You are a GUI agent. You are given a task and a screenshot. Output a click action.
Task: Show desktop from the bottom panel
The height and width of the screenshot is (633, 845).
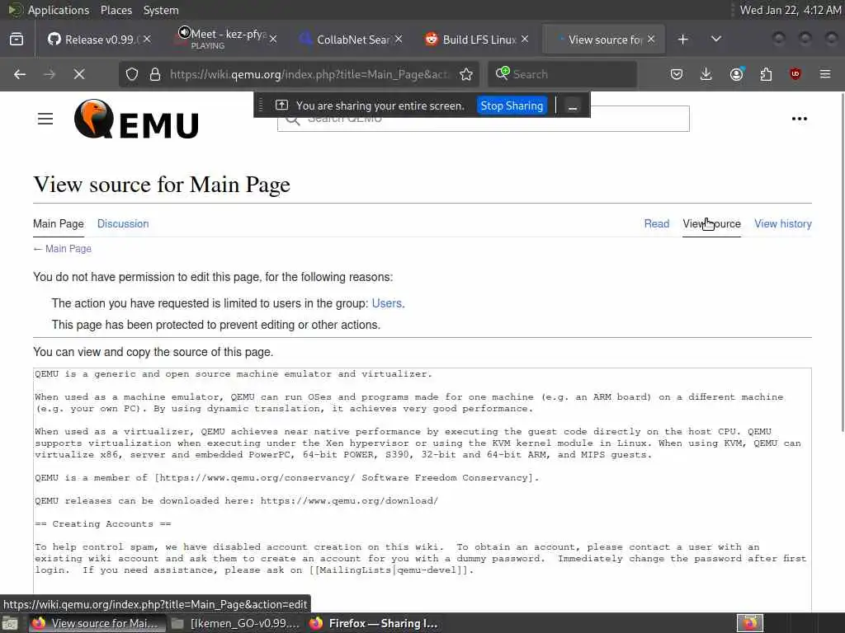click(10, 623)
